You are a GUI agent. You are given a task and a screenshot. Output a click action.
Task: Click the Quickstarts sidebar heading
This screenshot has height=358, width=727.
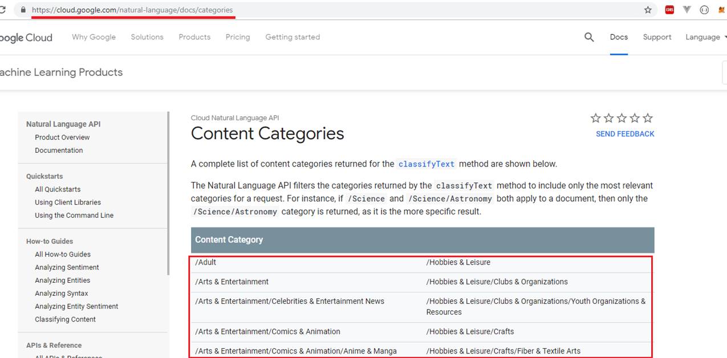tap(44, 177)
